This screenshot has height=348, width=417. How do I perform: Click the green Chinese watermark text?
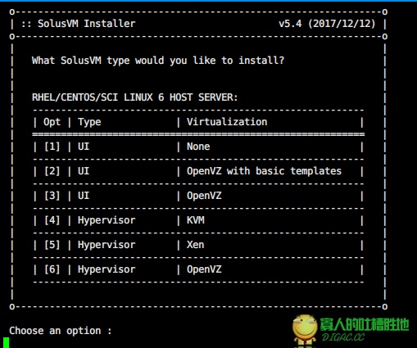coord(365,325)
